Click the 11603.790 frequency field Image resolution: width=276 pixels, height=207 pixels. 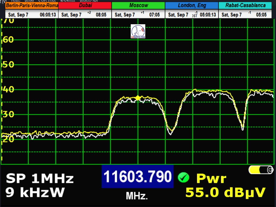click(x=137, y=177)
